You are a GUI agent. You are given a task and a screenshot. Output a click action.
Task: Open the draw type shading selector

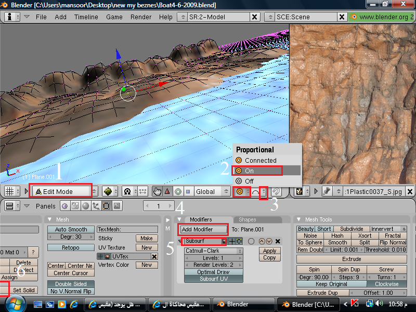(x=110, y=191)
